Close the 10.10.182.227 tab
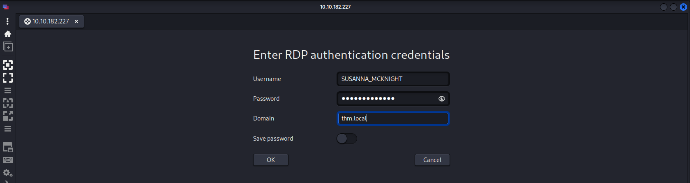 pos(76,21)
